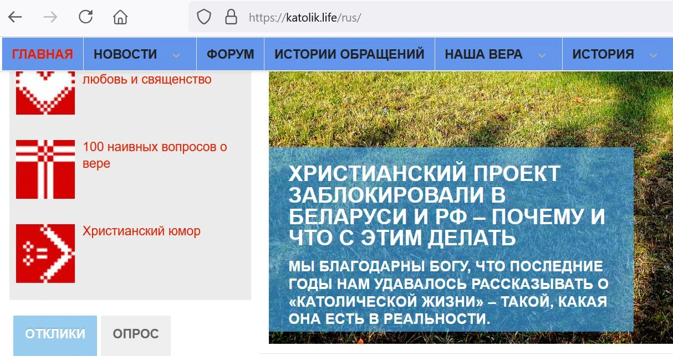Open '100 наивных вопросов о вере' link
Screen dimensions: 673x356
point(155,156)
